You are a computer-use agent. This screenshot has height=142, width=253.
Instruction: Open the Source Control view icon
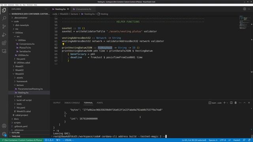click(4, 26)
